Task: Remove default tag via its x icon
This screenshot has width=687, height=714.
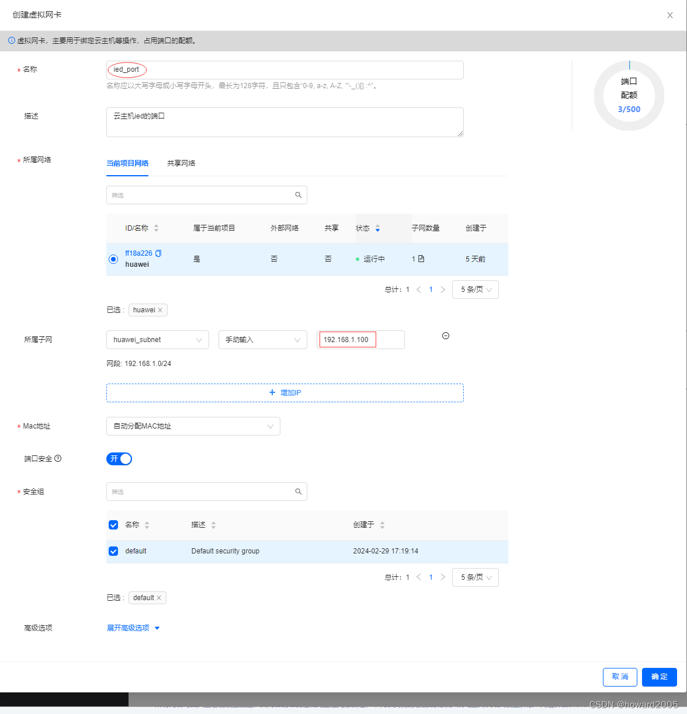Action: click(159, 598)
